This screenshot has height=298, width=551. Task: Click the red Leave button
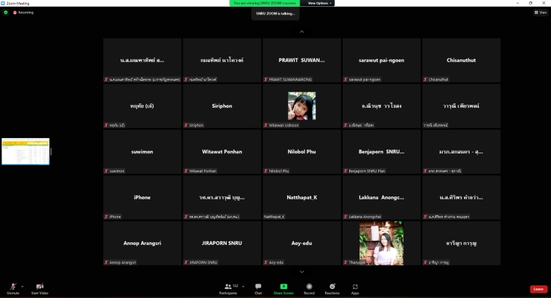(538, 289)
